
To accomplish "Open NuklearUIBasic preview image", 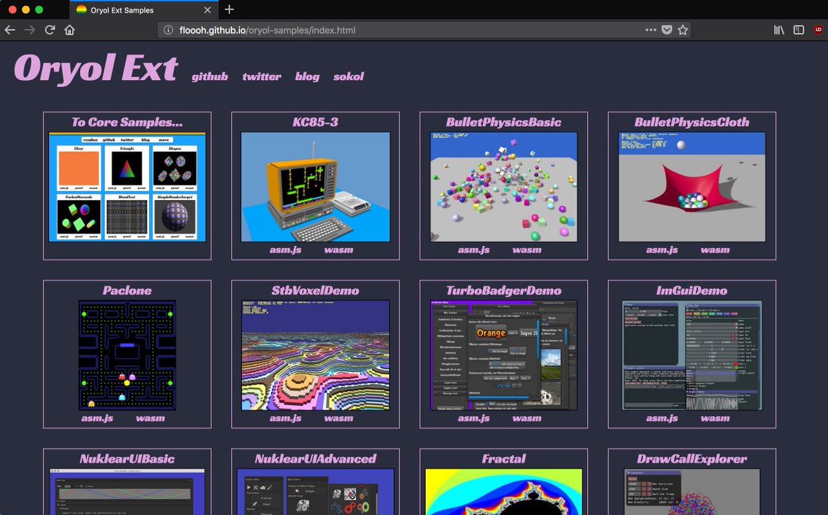I will [127, 492].
